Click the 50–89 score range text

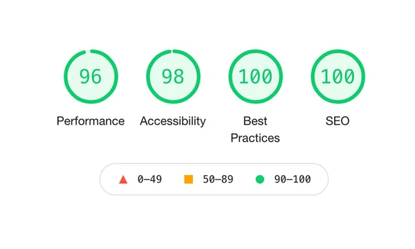point(218,179)
